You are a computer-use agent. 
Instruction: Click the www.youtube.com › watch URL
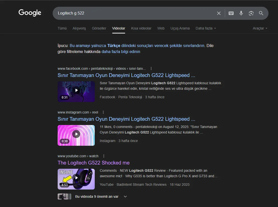[x=78, y=156]
